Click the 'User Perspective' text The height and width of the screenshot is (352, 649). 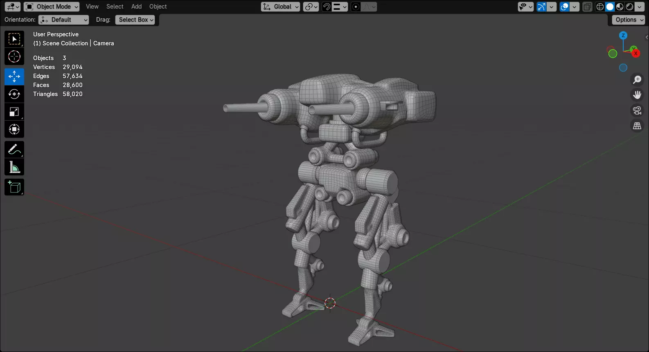tap(56, 34)
